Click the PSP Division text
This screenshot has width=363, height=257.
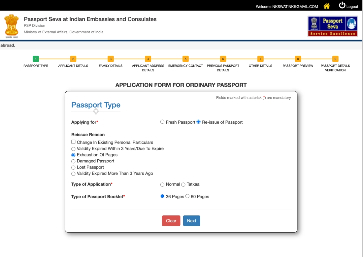click(x=35, y=25)
